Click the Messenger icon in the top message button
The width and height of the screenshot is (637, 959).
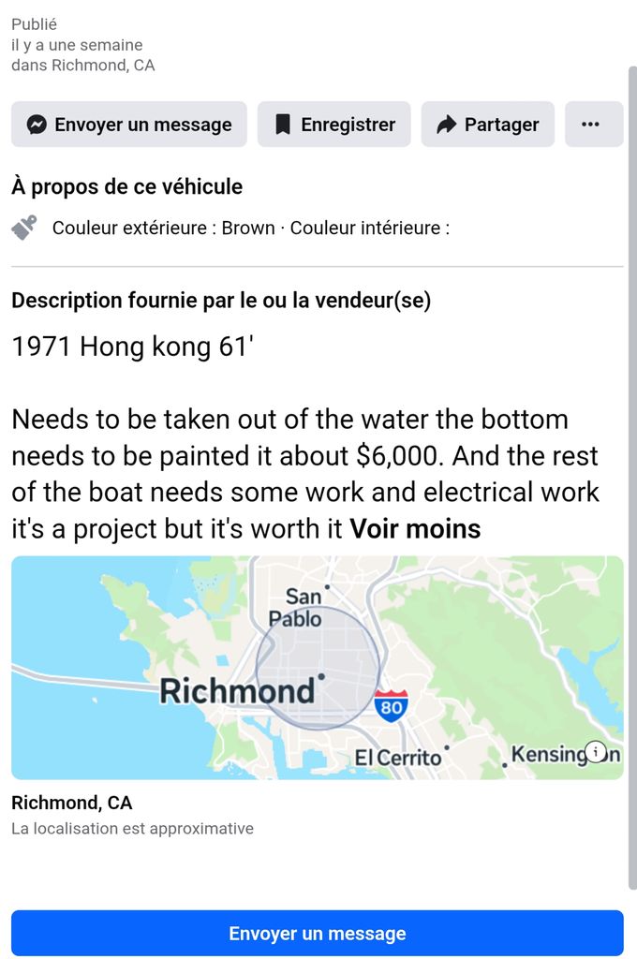tap(37, 125)
